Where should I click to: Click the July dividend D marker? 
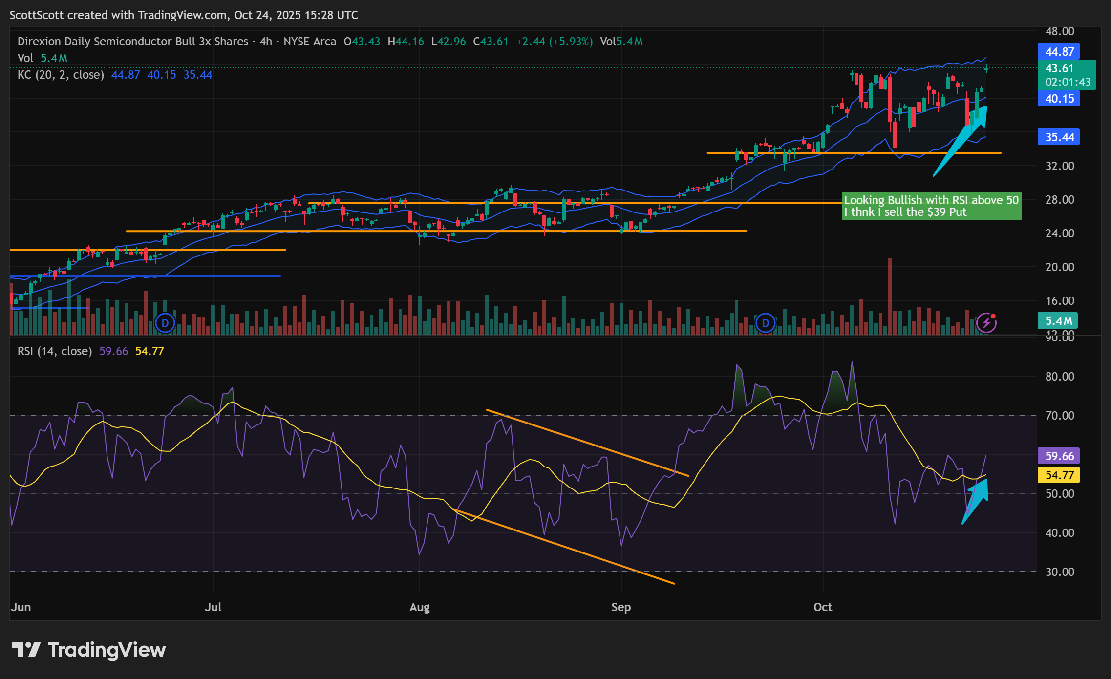point(165,323)
